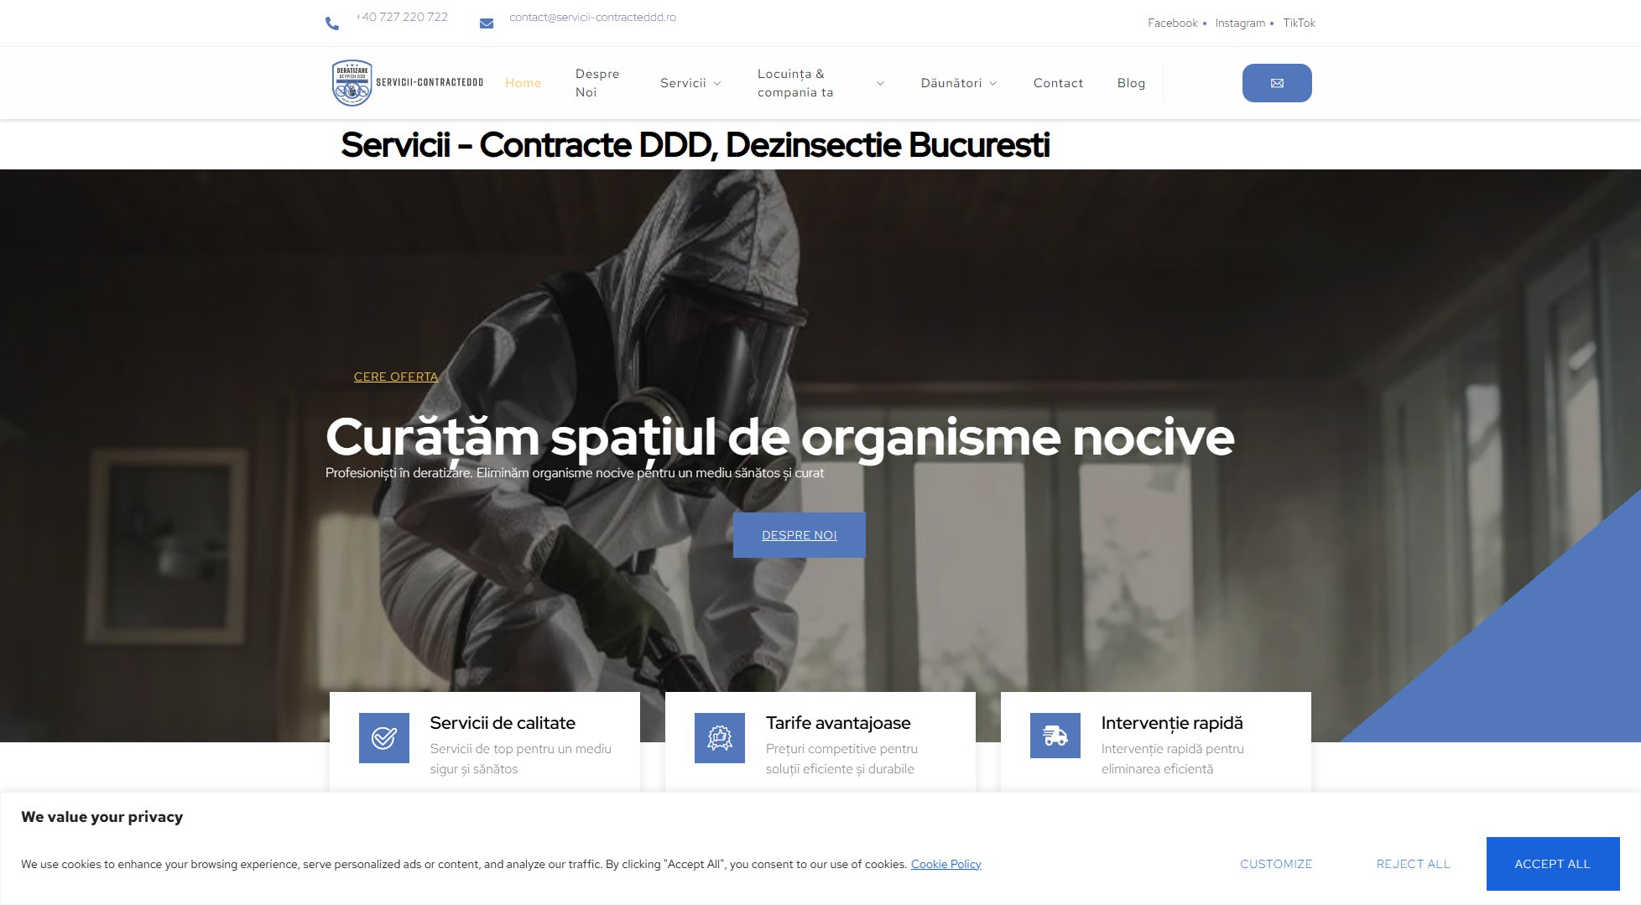Click the badge icon for Tarife avantajoase
1641x905 pixels.
click(x=719, y=738)
